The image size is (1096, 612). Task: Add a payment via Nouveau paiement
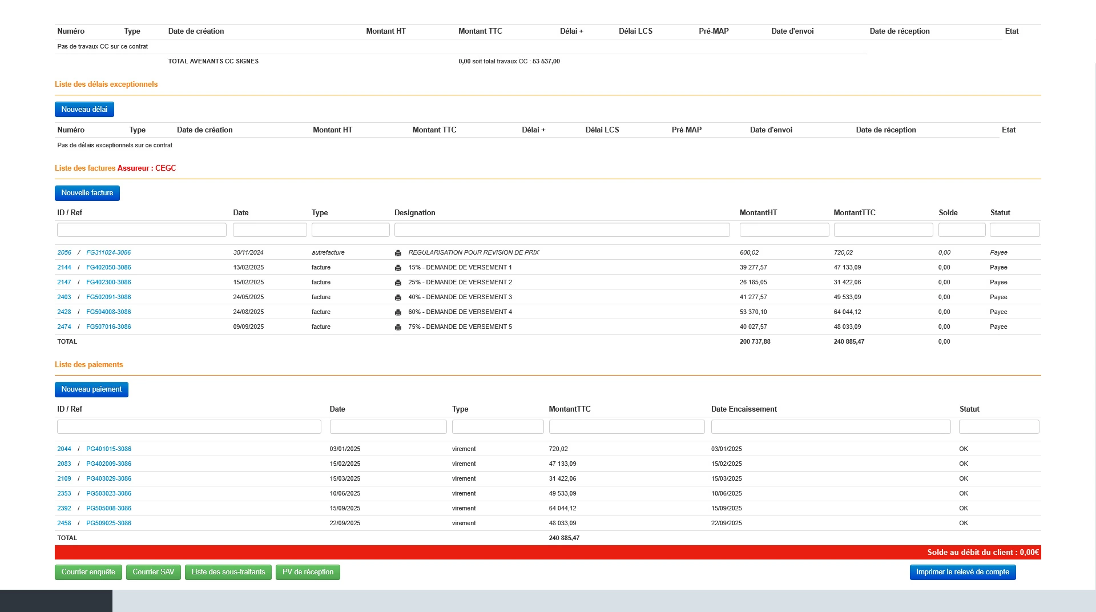[x=91, y=389]
